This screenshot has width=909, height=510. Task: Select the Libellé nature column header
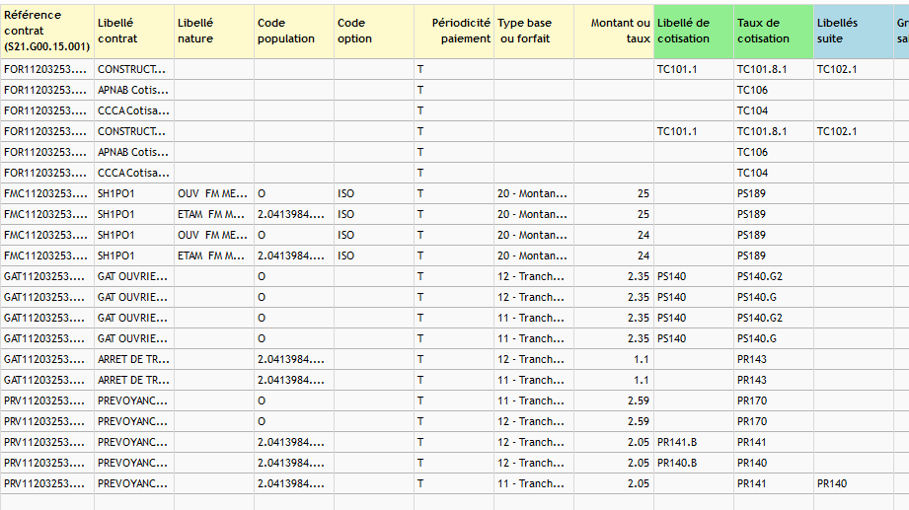pos(214,32)
